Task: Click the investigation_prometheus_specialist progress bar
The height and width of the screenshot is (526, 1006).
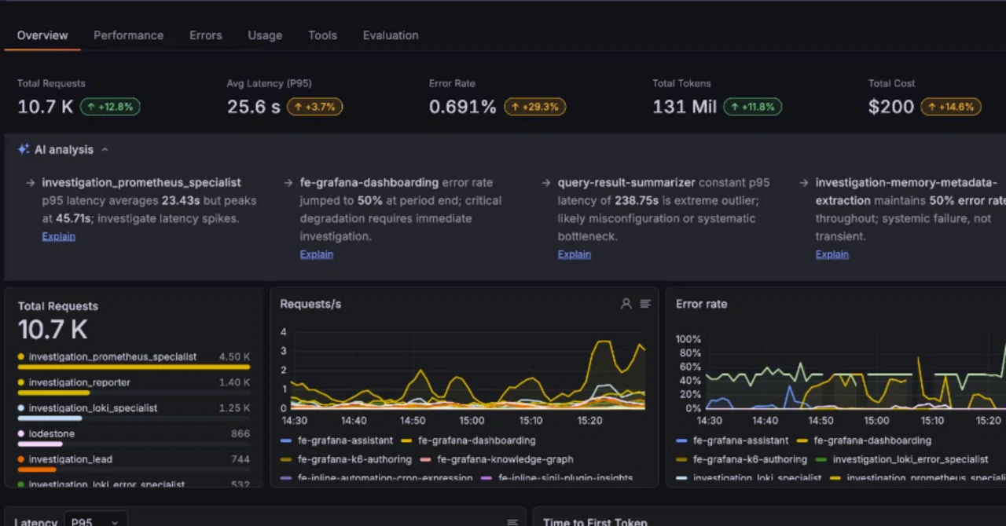Action: coord(134,367)
